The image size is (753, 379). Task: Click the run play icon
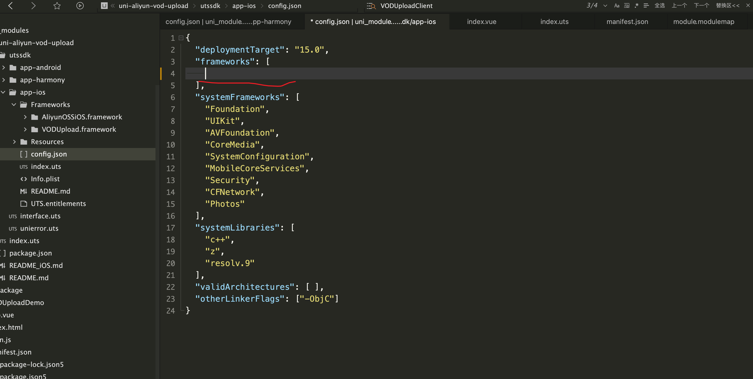pos(80,6)
